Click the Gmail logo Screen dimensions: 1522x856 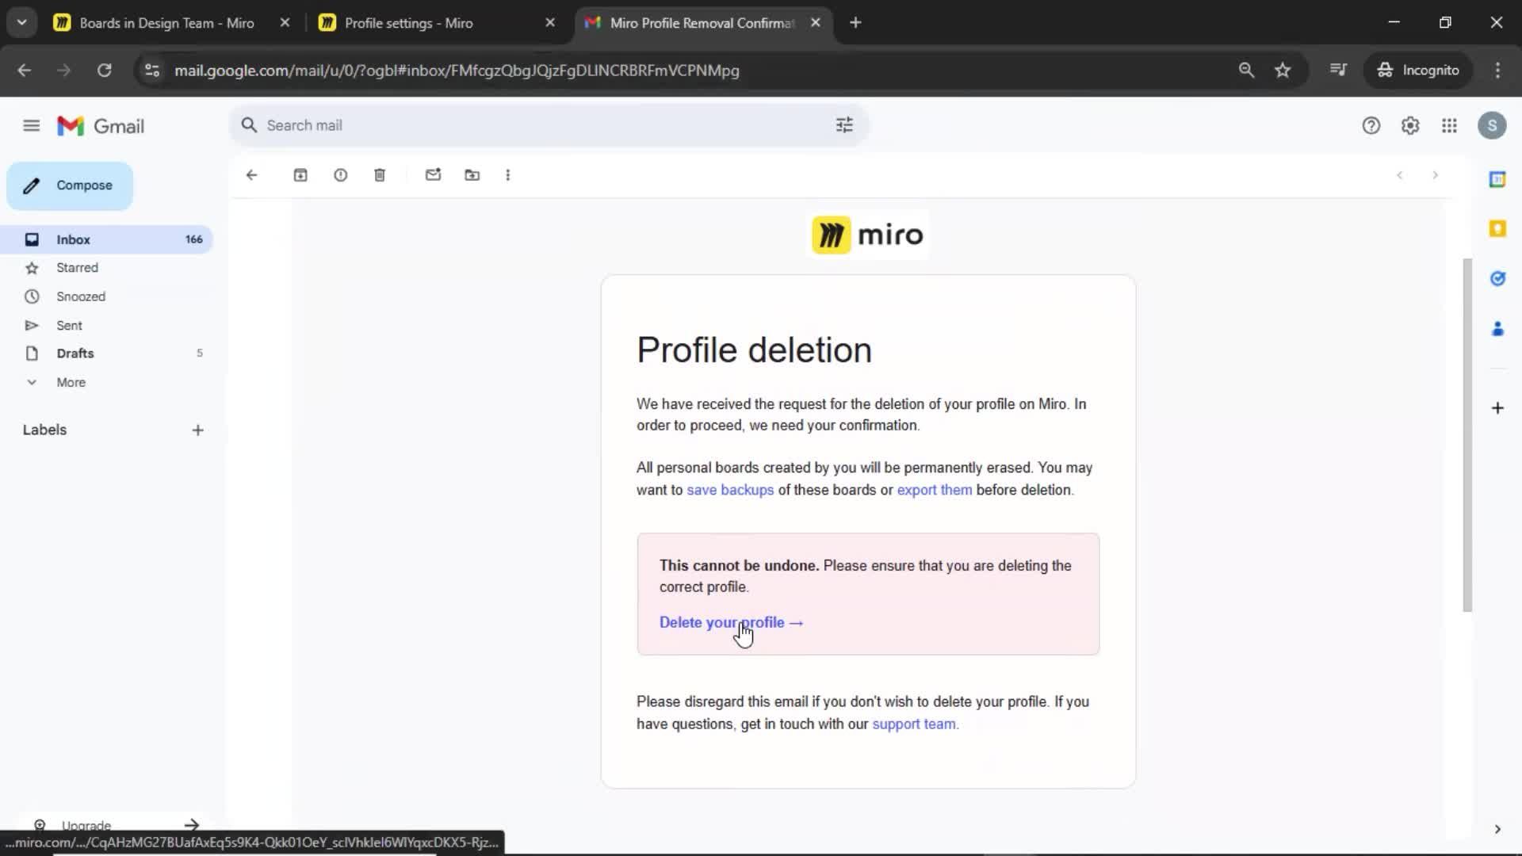click(101, 126)
